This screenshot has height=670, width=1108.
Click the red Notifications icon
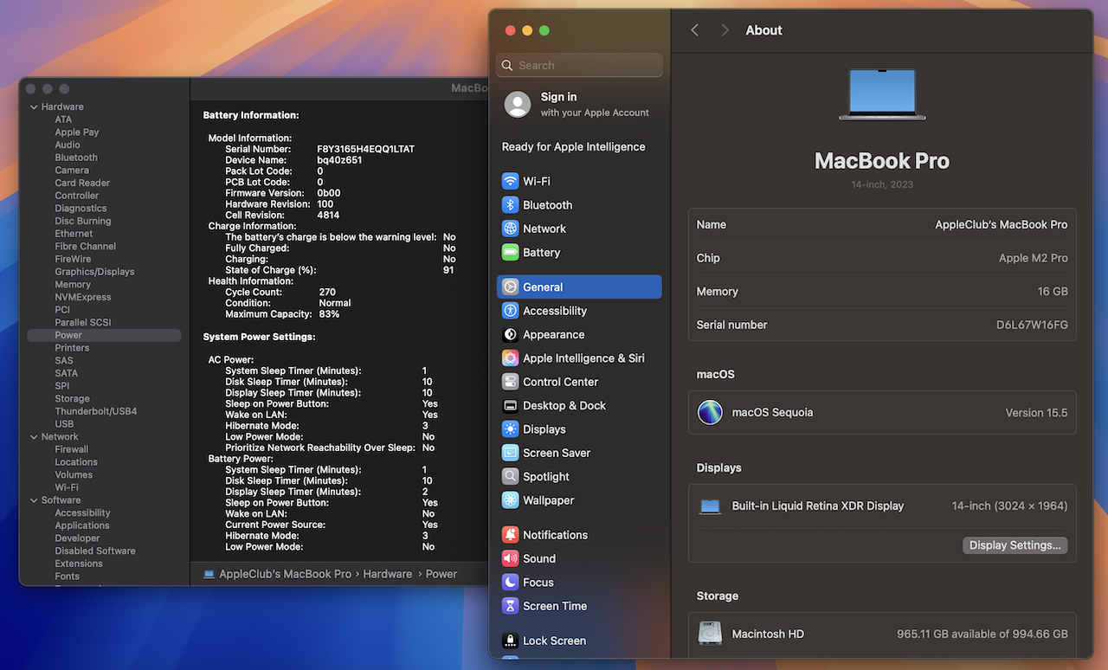coord(511,535)
